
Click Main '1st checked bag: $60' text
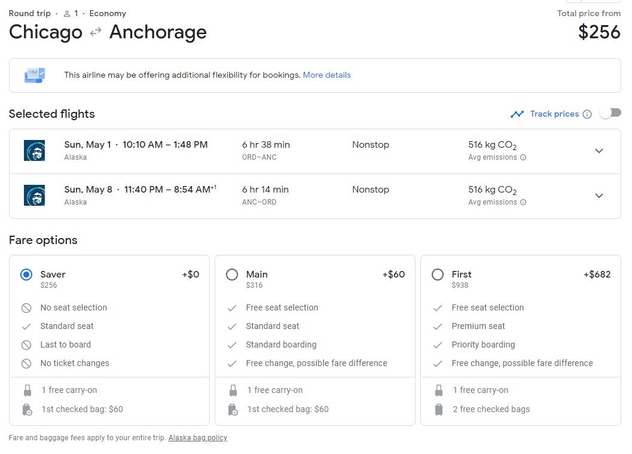click(x=288, y=409)
